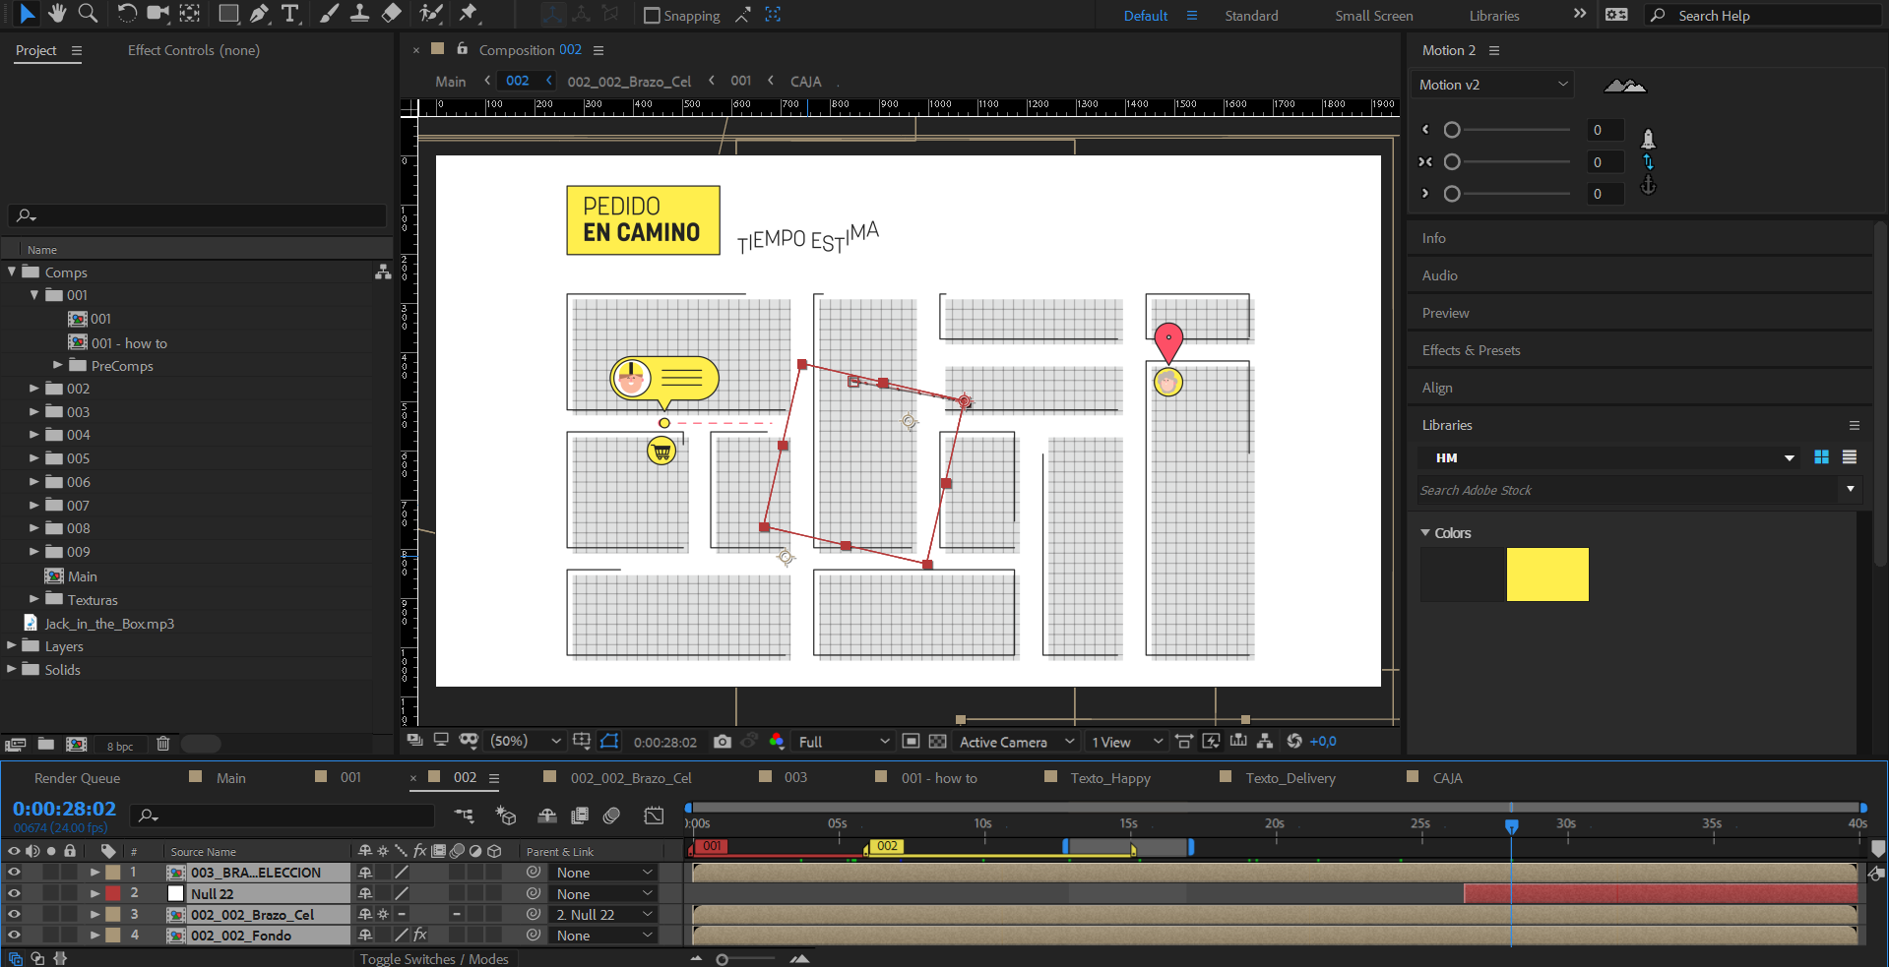Open the Motion v2 dropdown
The image size is (1889, 967).
(x=1492, y=85)
